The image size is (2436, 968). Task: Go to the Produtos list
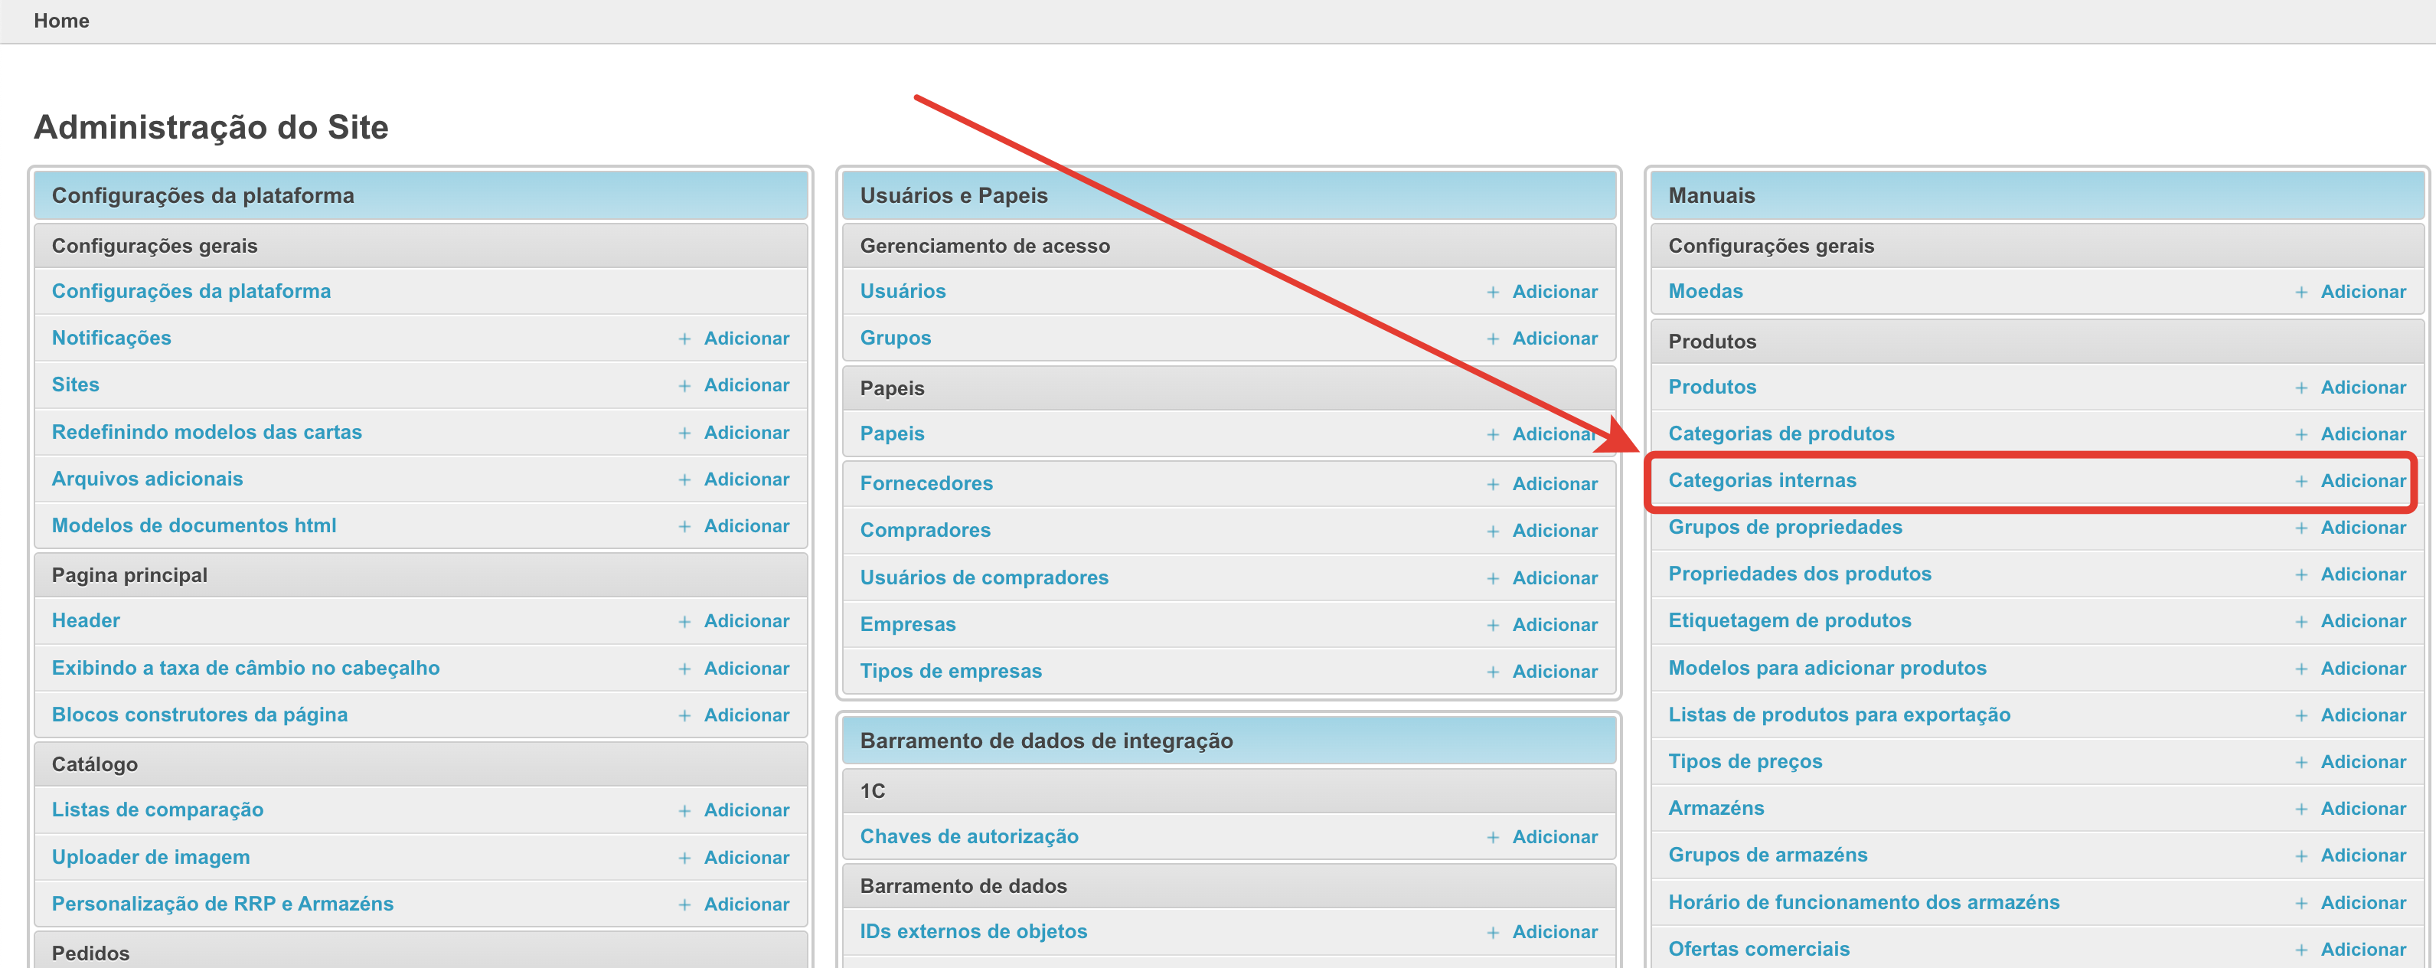pos(1712,387)
